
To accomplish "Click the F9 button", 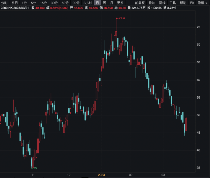I will point(192,3).
